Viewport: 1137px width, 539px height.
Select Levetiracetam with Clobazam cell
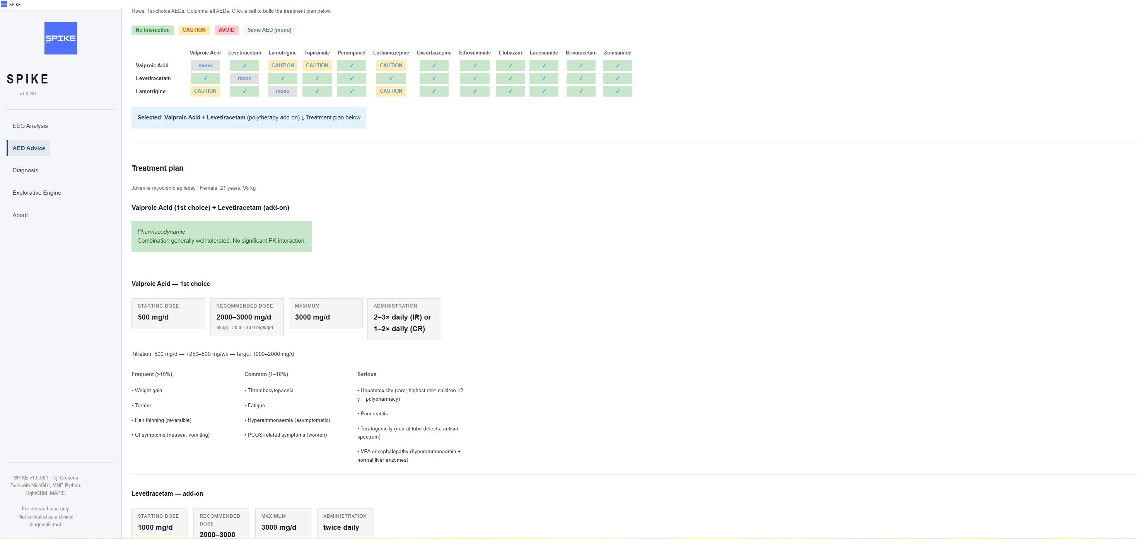tap(510, 78)
